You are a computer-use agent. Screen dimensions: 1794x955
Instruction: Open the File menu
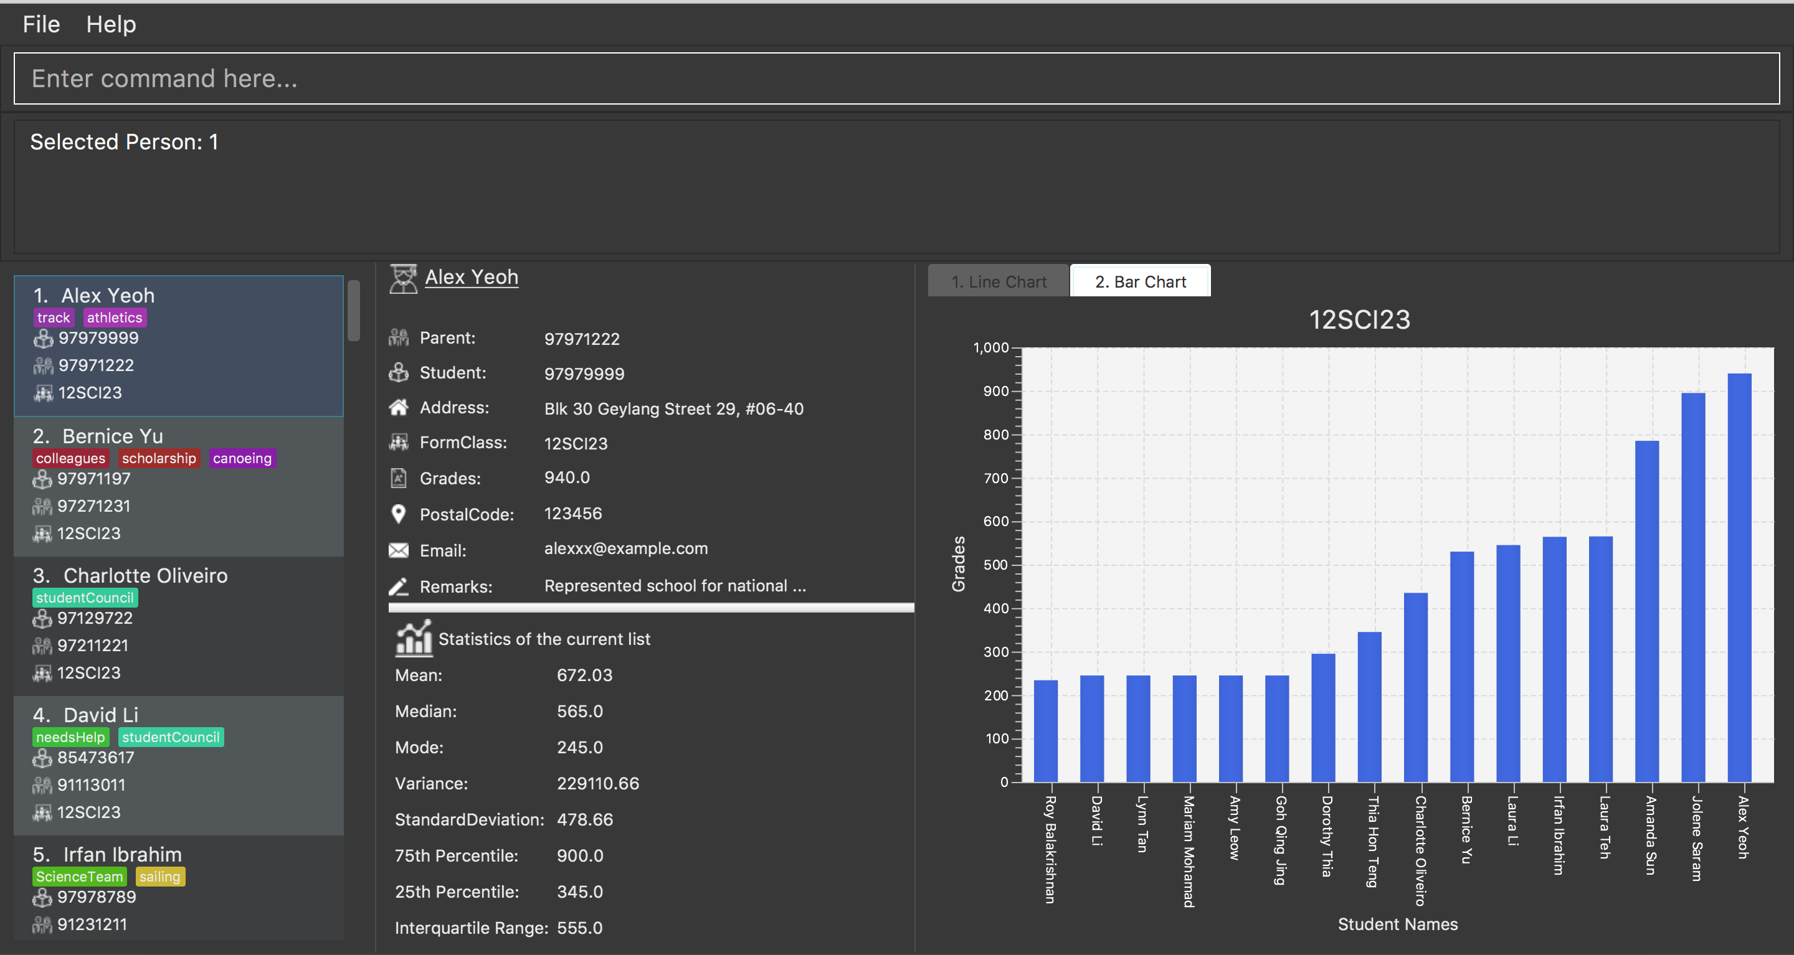(41, 24)
